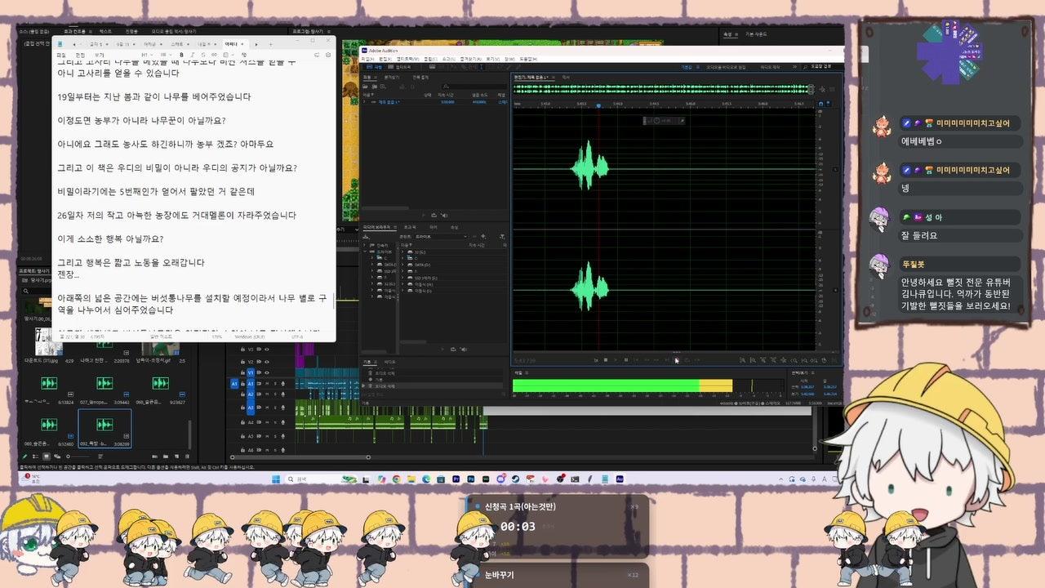
Task: Solo audio track A4 with the S button
Action: [x=275, y=422]
